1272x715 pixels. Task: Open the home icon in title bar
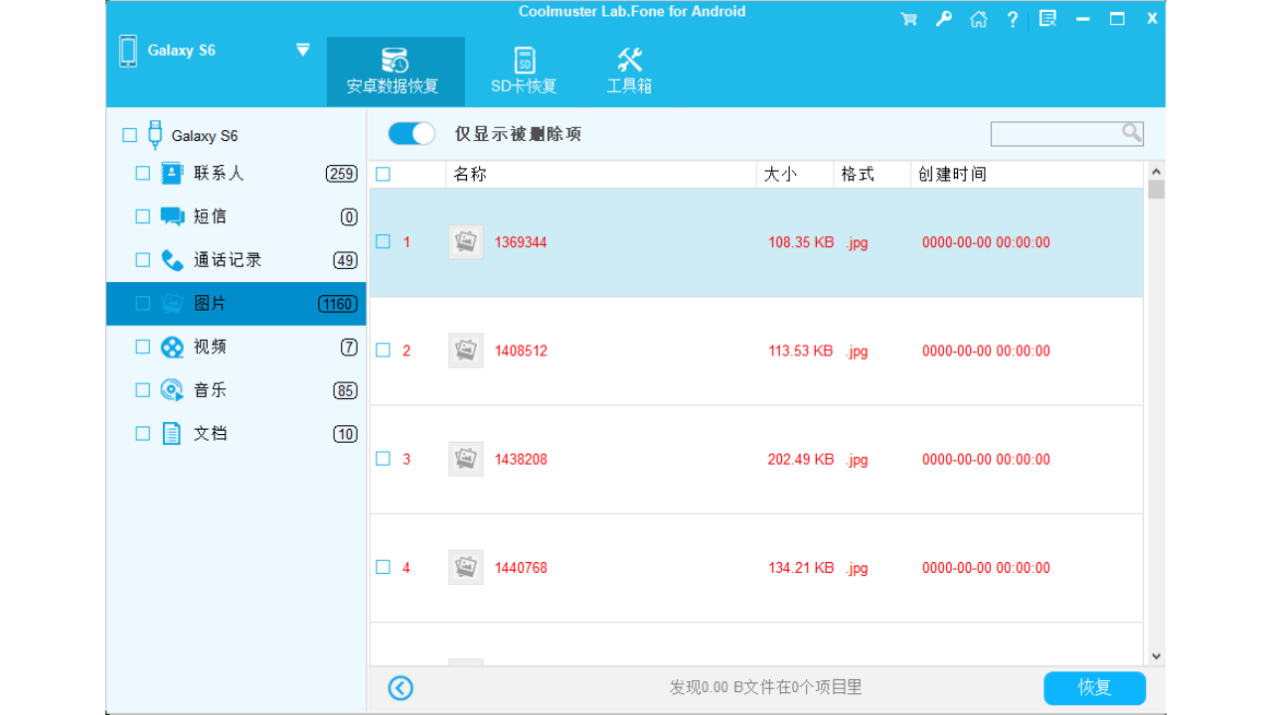pos(978,18)
